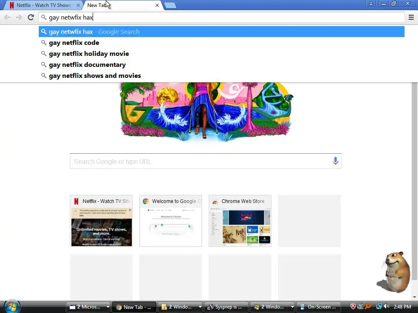Choose suggestion 'gay netflix holiday movie'
Image resolution: width=418 pixels, height=313 pixels.
tap(222, 53)
